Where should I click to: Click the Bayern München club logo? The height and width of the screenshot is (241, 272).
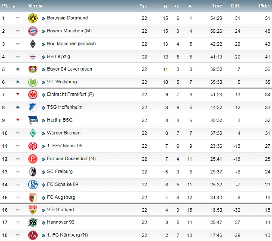click(33, 31)
